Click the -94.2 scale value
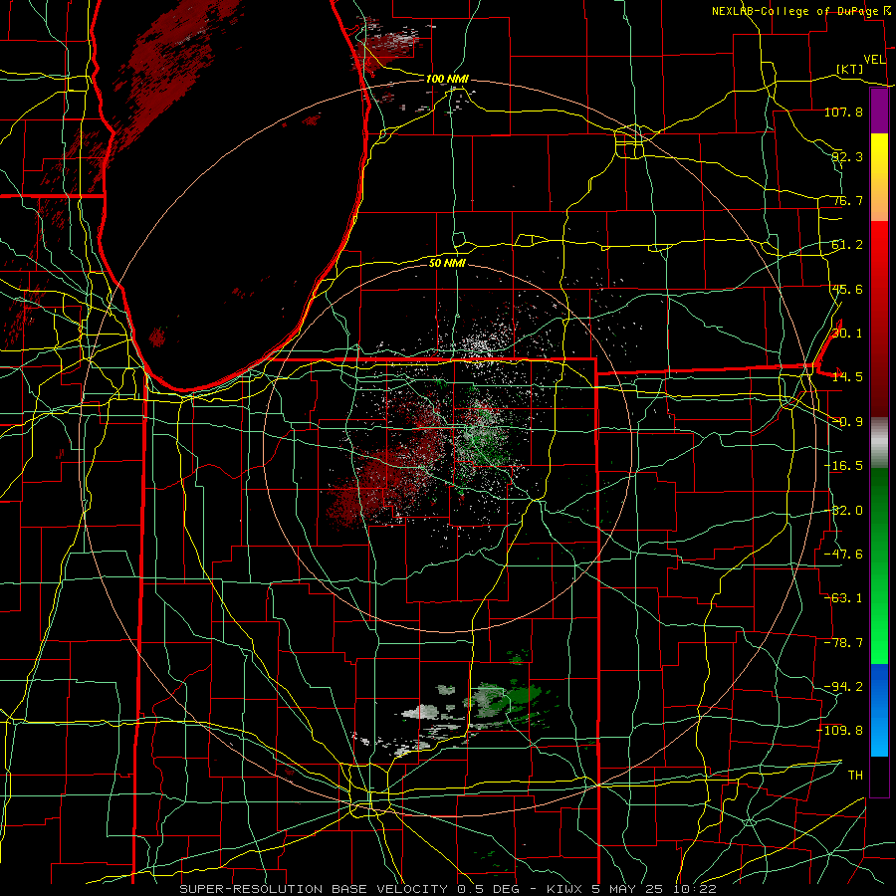 click(x=843, y=687)
